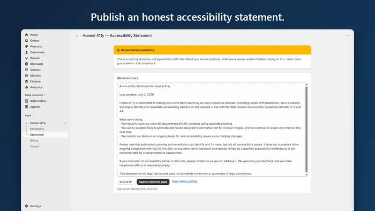This screenshot has width=375, height=211.
Task: Click the Markets globe icon
Action: pos(27,75)
